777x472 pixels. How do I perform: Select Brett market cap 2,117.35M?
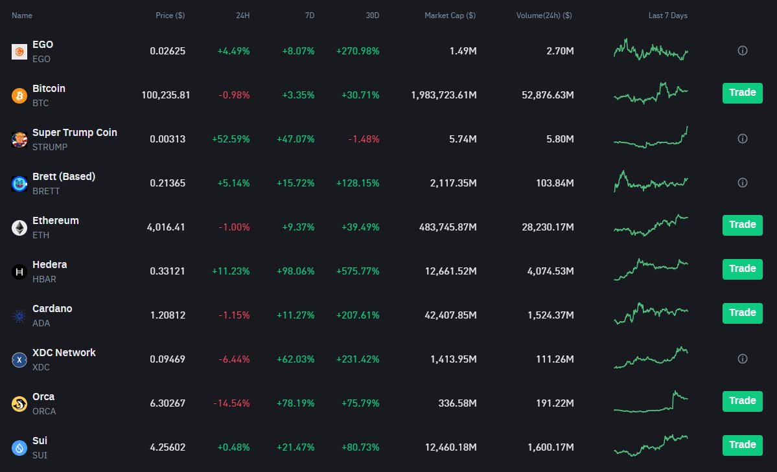[453, 183]
